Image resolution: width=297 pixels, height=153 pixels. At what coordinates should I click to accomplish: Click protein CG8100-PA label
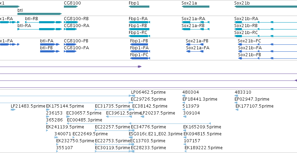pyautogui.click(x=76, y=48)
